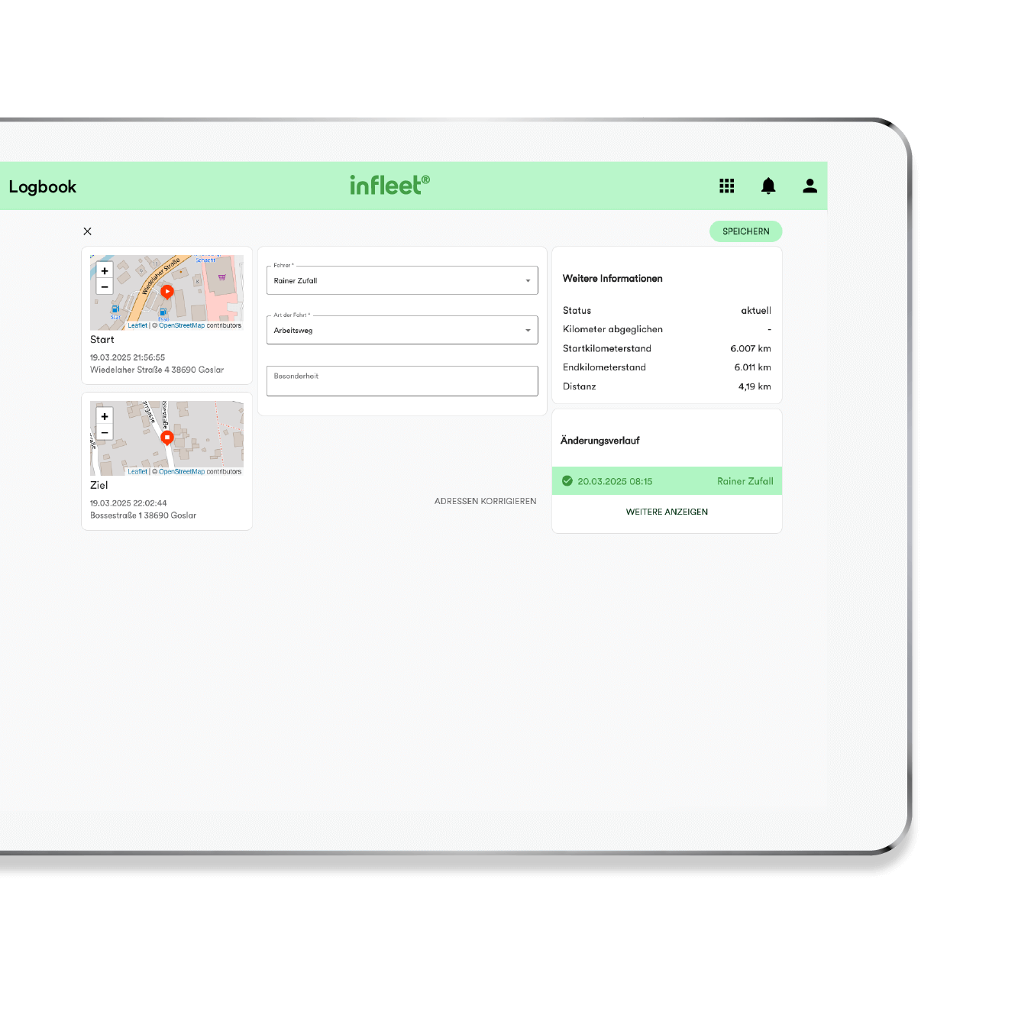The height and width of the screenshot is (1018, 1018).
Task: Click address Wiedelaher Straße 4 38690 Goslar
Action: tap(157, 370)
